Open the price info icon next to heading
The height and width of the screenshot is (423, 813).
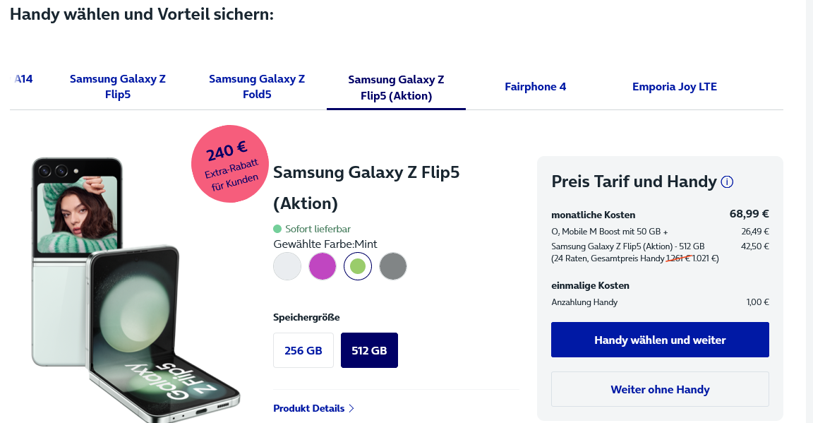click(x=727, y=182)
